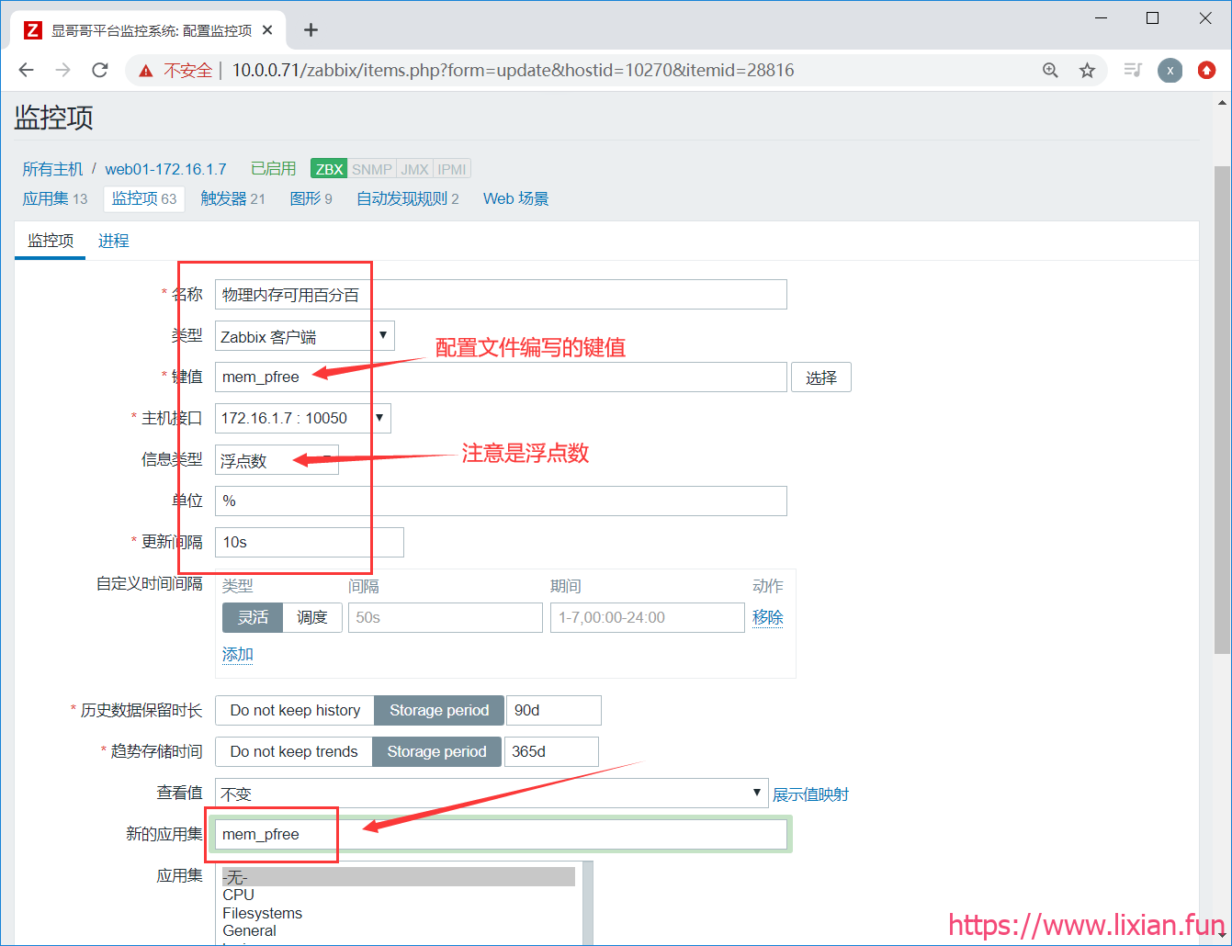Screen dimensions: 1232x946
Task: Reload the page with the refresh icon
Action: click(x=100, y=70)
